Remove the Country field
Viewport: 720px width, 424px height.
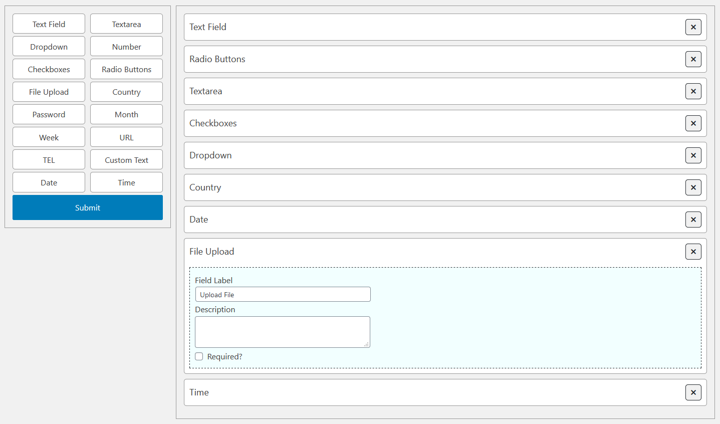coord(693,187)
